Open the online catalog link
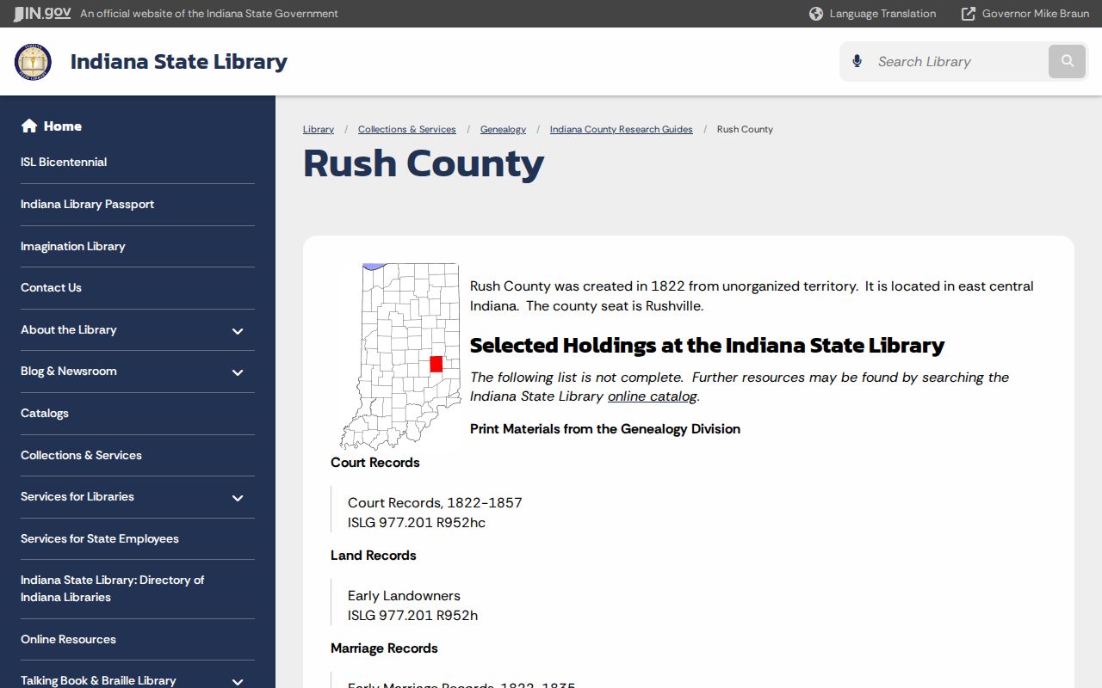This screenshot has height=688, width=1102. [x=653, y=396]
